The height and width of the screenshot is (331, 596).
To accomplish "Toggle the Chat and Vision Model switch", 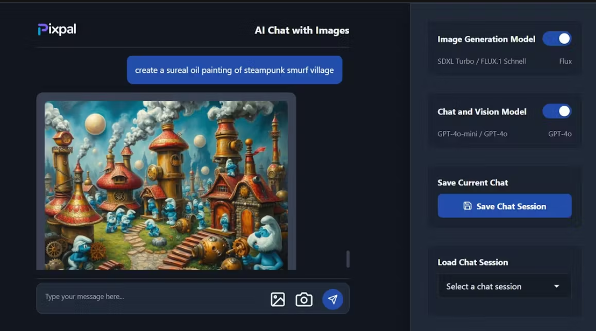I will coord(557,111).
